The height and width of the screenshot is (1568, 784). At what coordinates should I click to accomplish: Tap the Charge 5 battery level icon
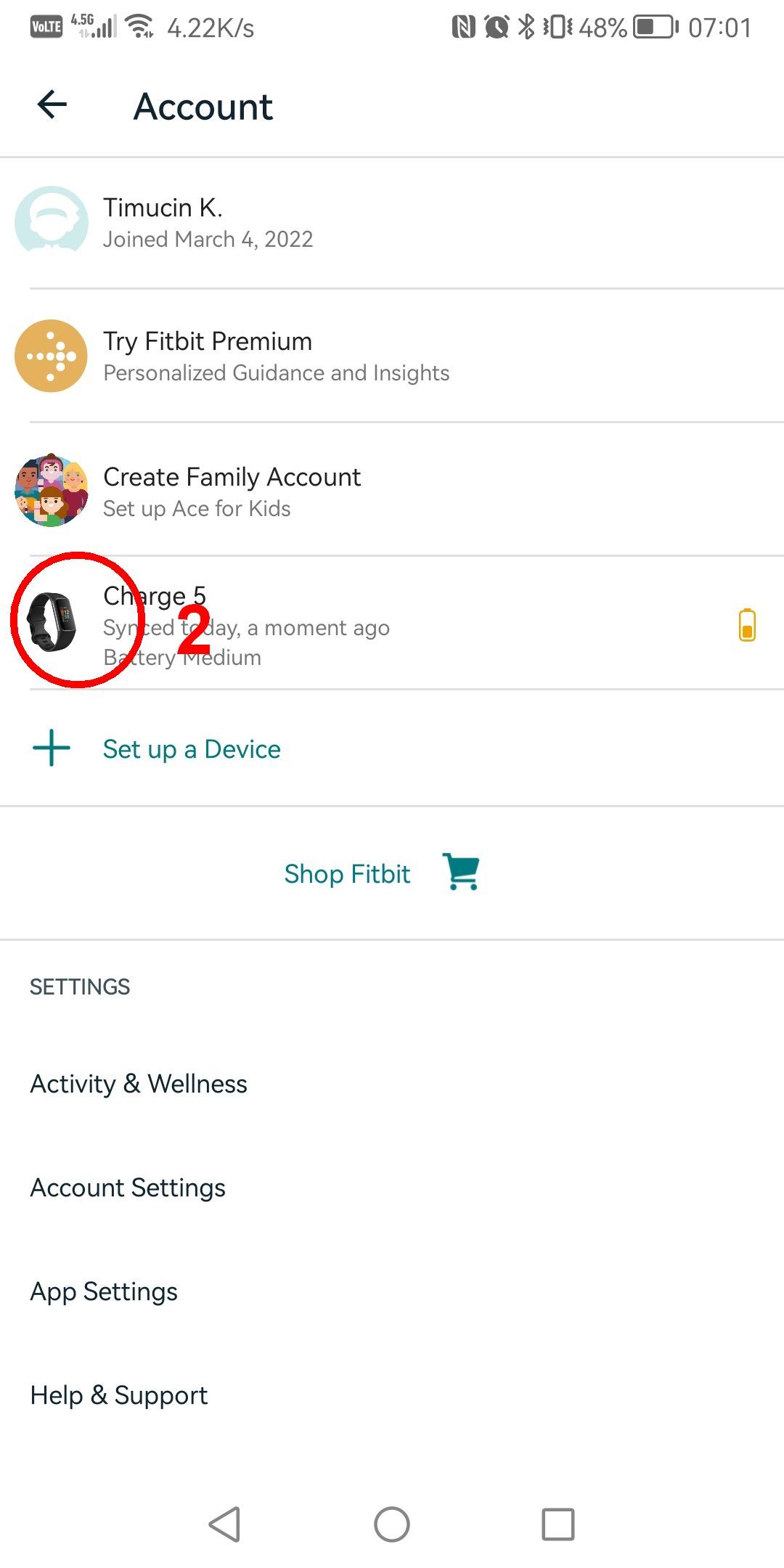(x=747, y=625)
